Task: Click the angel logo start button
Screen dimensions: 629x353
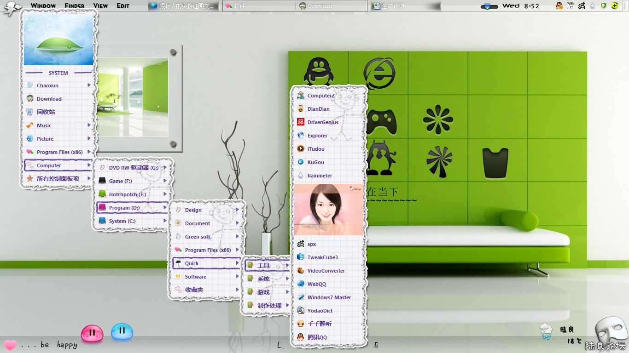Action: point(12,8)
